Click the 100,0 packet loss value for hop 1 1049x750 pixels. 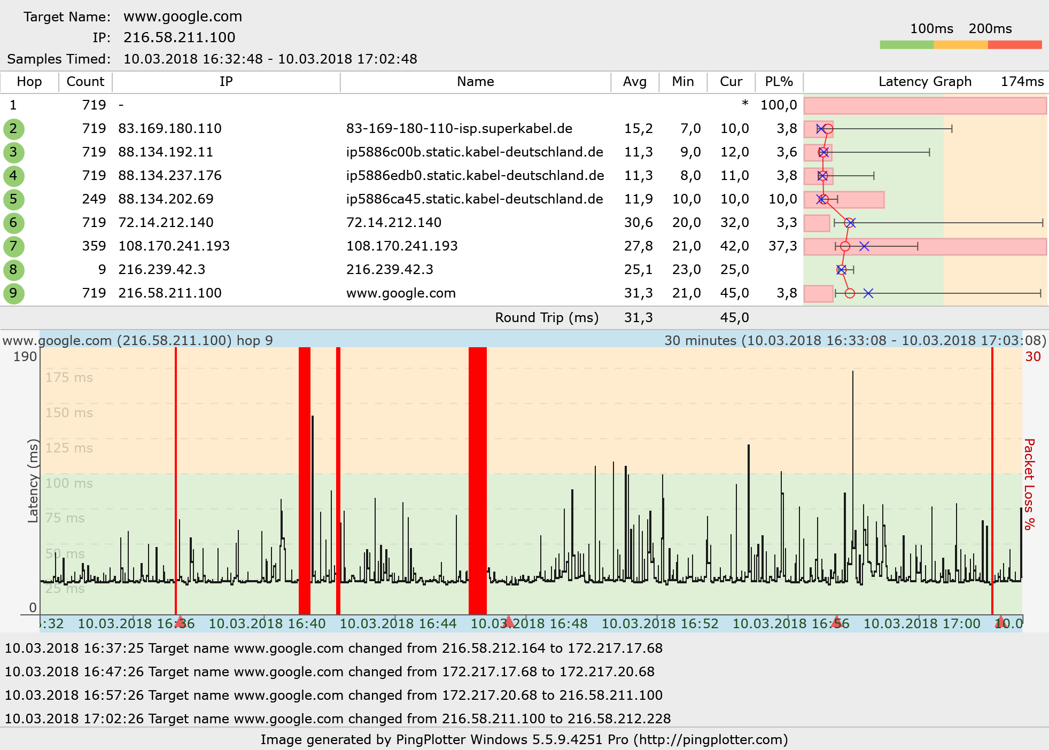click(x=779, y=105)
